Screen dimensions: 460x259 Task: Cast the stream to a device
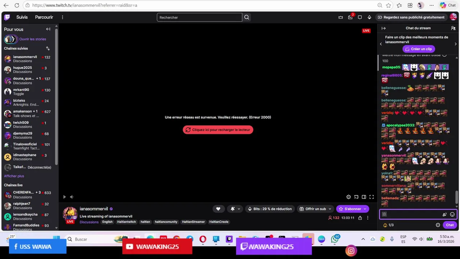tap(356, 197)
